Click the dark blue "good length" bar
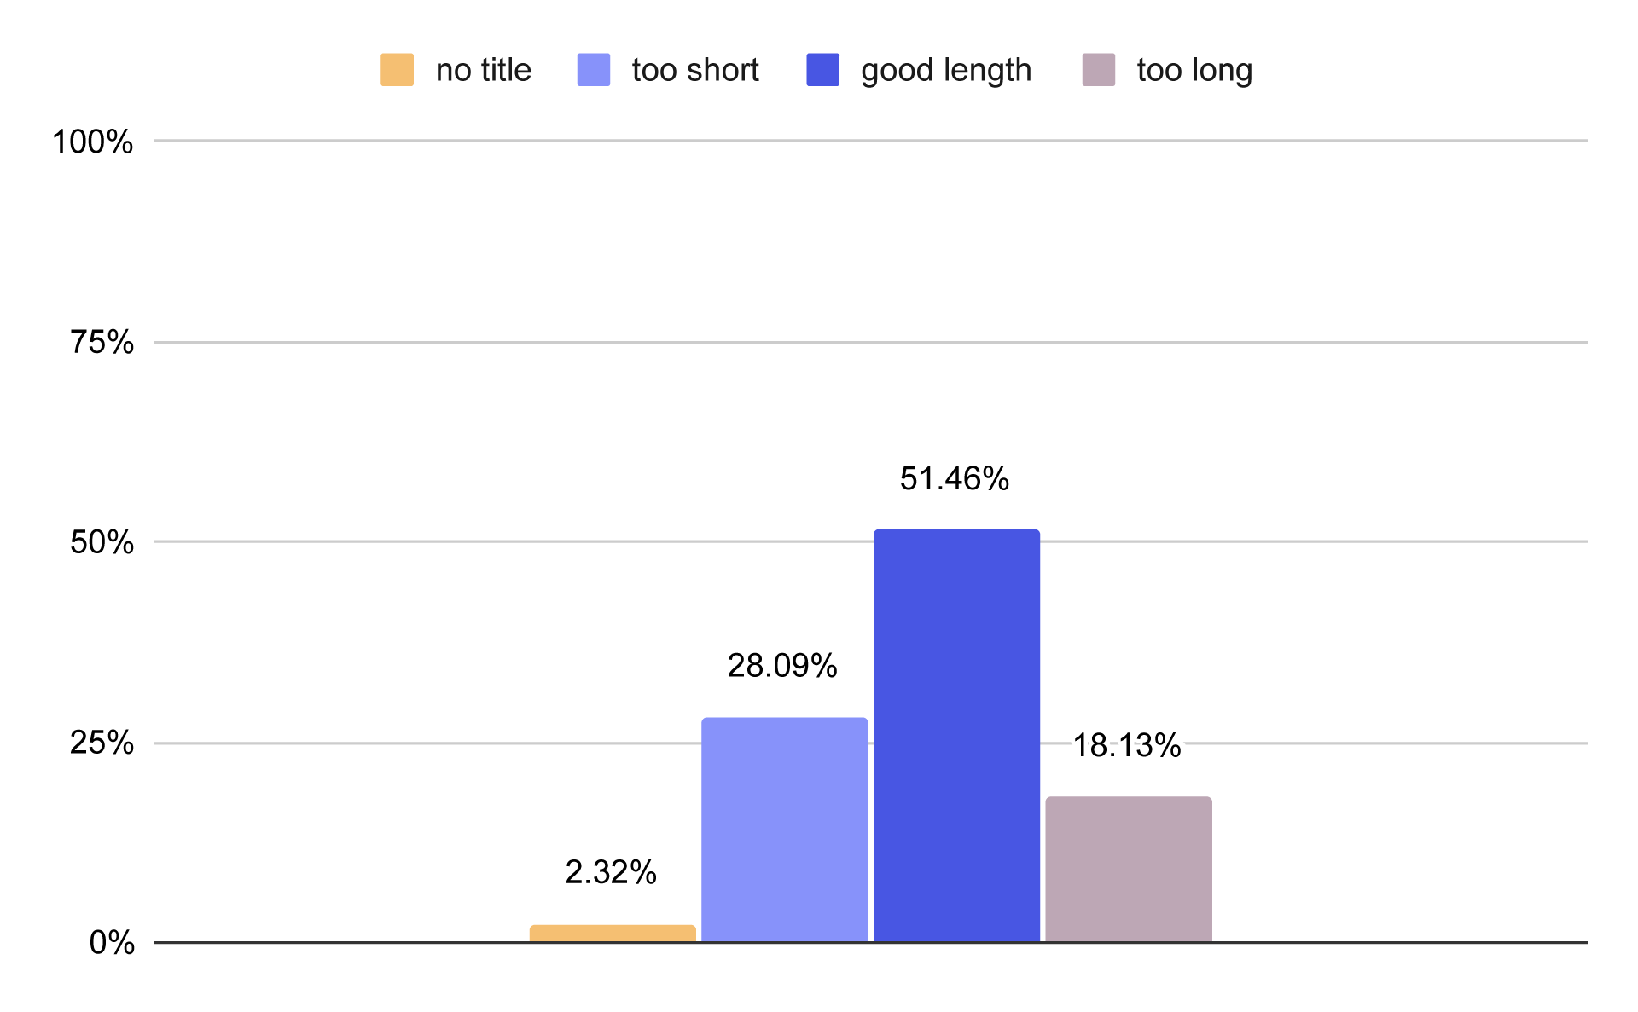The height and width of the screenshot is (1012, 1638). [x=956, y=736]
